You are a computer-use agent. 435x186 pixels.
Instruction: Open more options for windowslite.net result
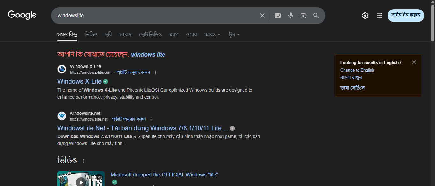pyautogui.click(x=151, y=119)
